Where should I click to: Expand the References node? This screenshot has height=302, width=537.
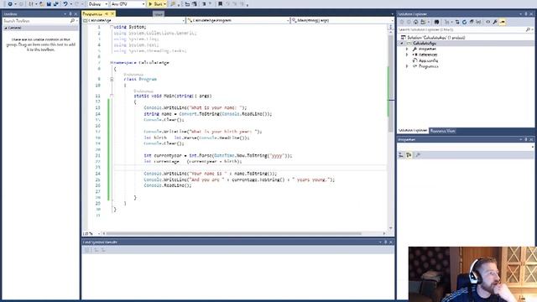pos(407,55)
